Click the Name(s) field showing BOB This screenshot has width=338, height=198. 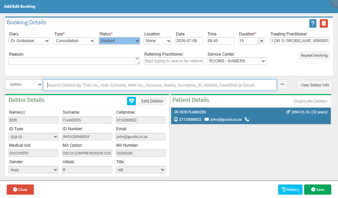coord(33,120)
